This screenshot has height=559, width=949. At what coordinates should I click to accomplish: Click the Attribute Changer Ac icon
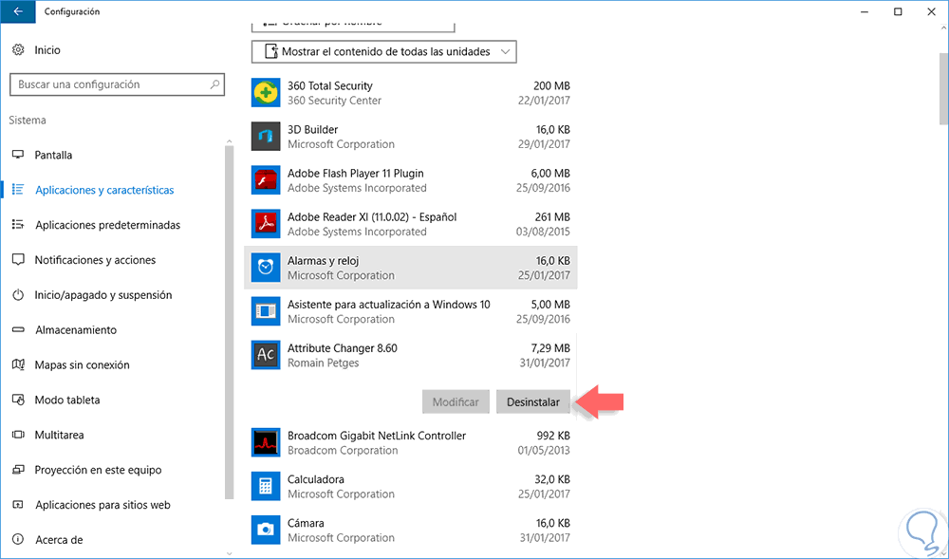pyautogui.click(x=266, y=355)
